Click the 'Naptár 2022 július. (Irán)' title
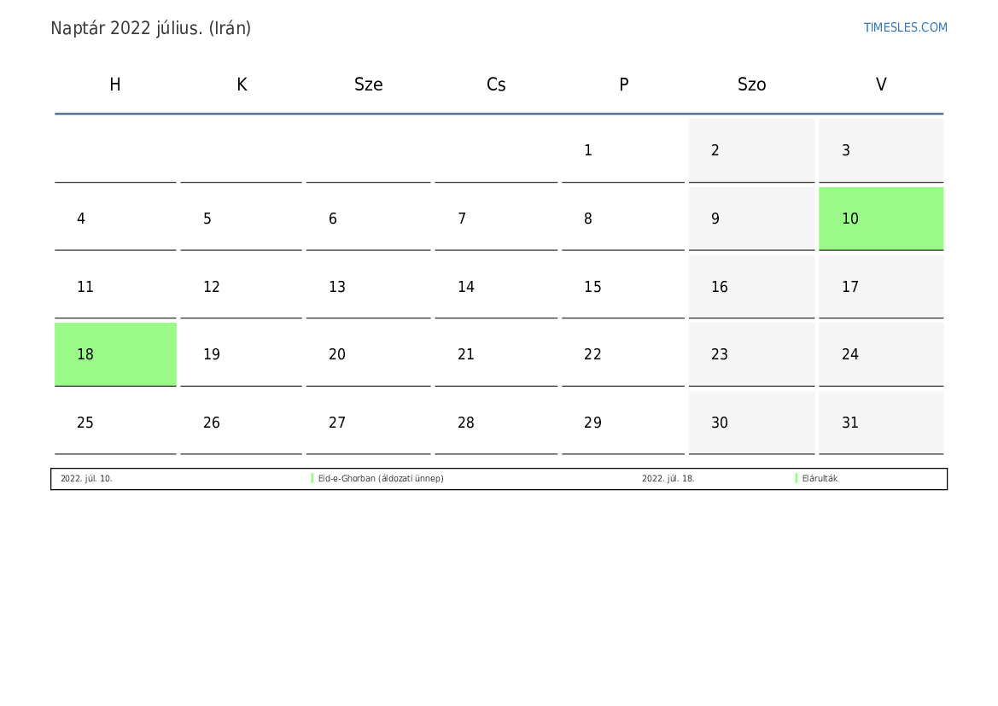Image resolution: width=998 pixels, height=706 pixels. coord(151,28)
